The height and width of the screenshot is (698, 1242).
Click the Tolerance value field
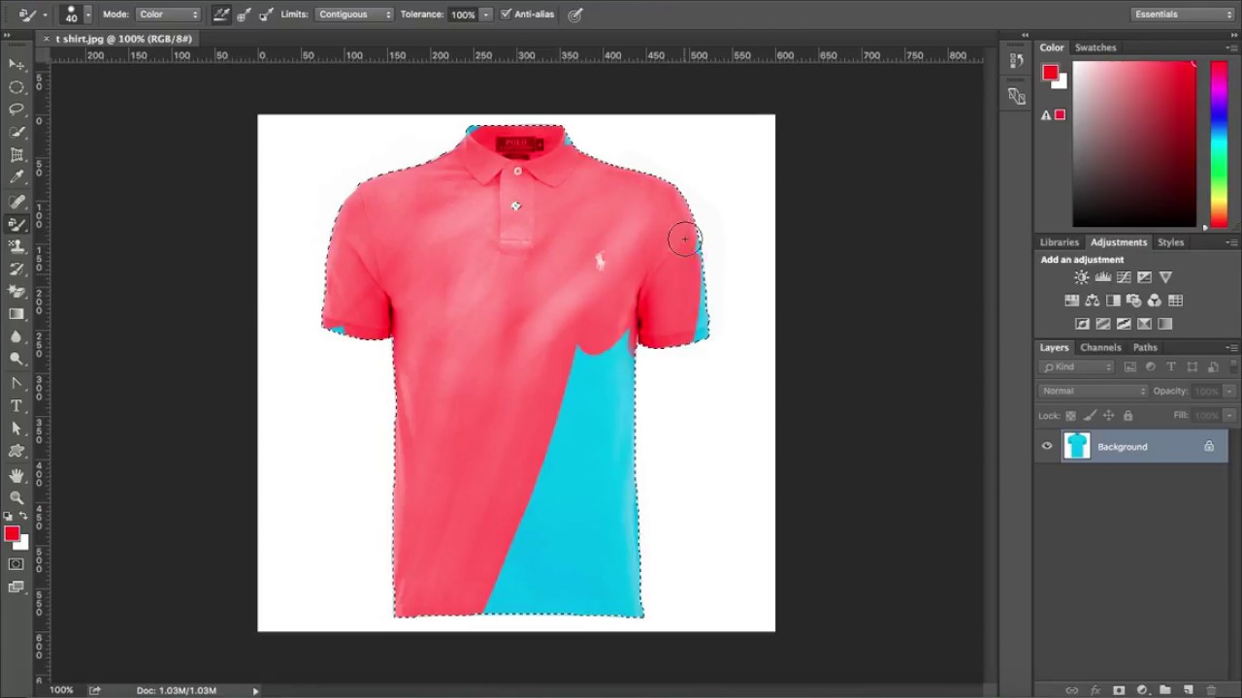coord(463,15)
